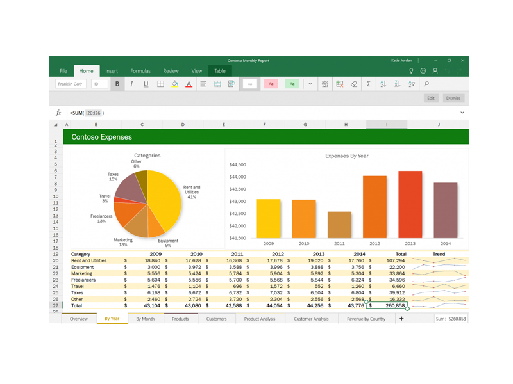
Task: Open the number format icon
Action: pyautogui.click(x=325, y=84)
